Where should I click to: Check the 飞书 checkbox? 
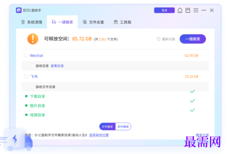pyautogui.click(x=26, y=76)
